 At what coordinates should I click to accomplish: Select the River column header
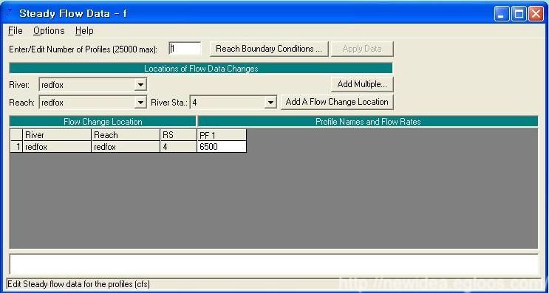(x=57, y=135)
